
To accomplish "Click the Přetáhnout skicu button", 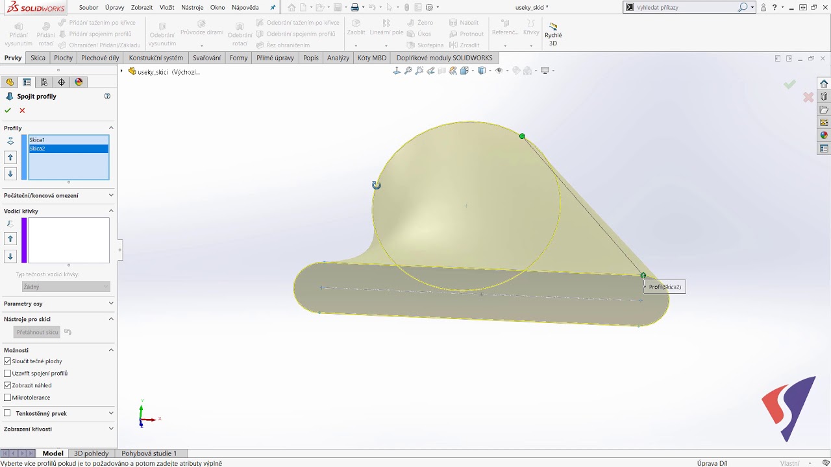I will click(x=38, y=332).
